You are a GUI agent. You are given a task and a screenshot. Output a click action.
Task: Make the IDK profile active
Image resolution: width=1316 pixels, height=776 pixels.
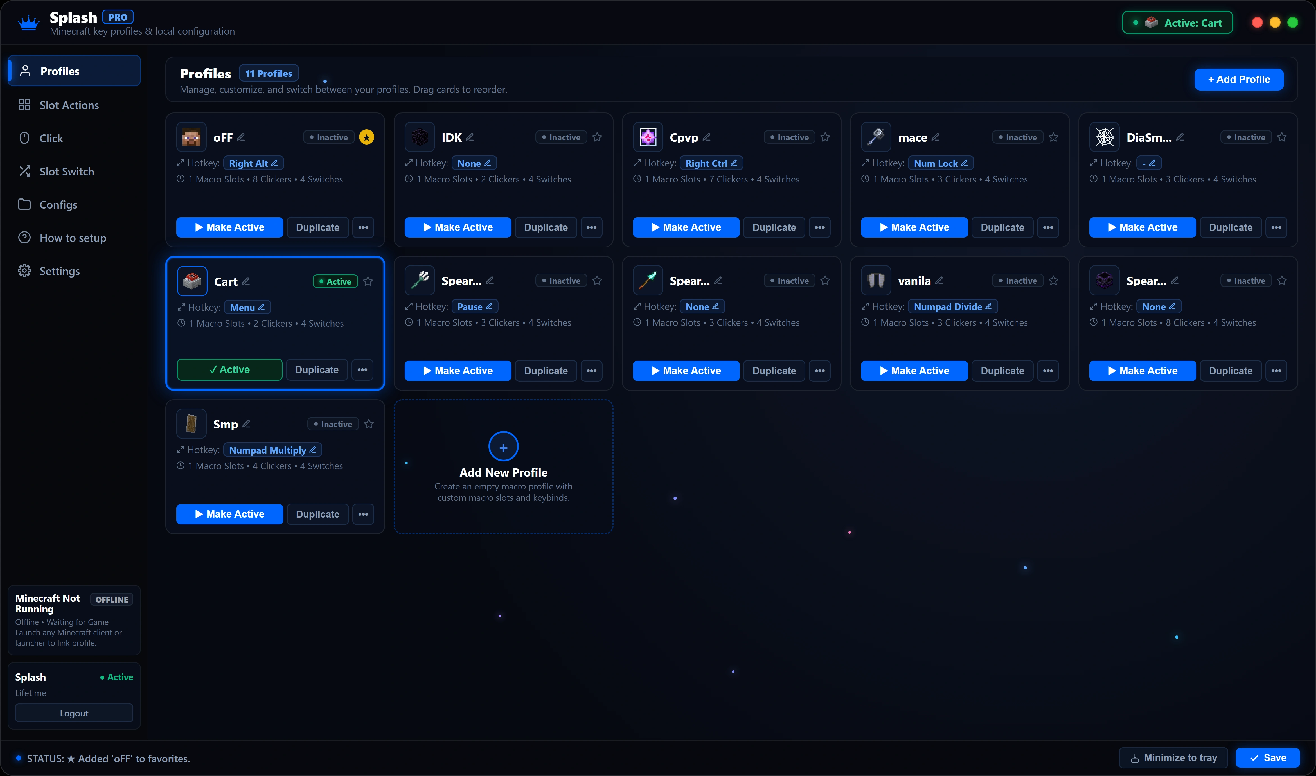click(458, 227)
